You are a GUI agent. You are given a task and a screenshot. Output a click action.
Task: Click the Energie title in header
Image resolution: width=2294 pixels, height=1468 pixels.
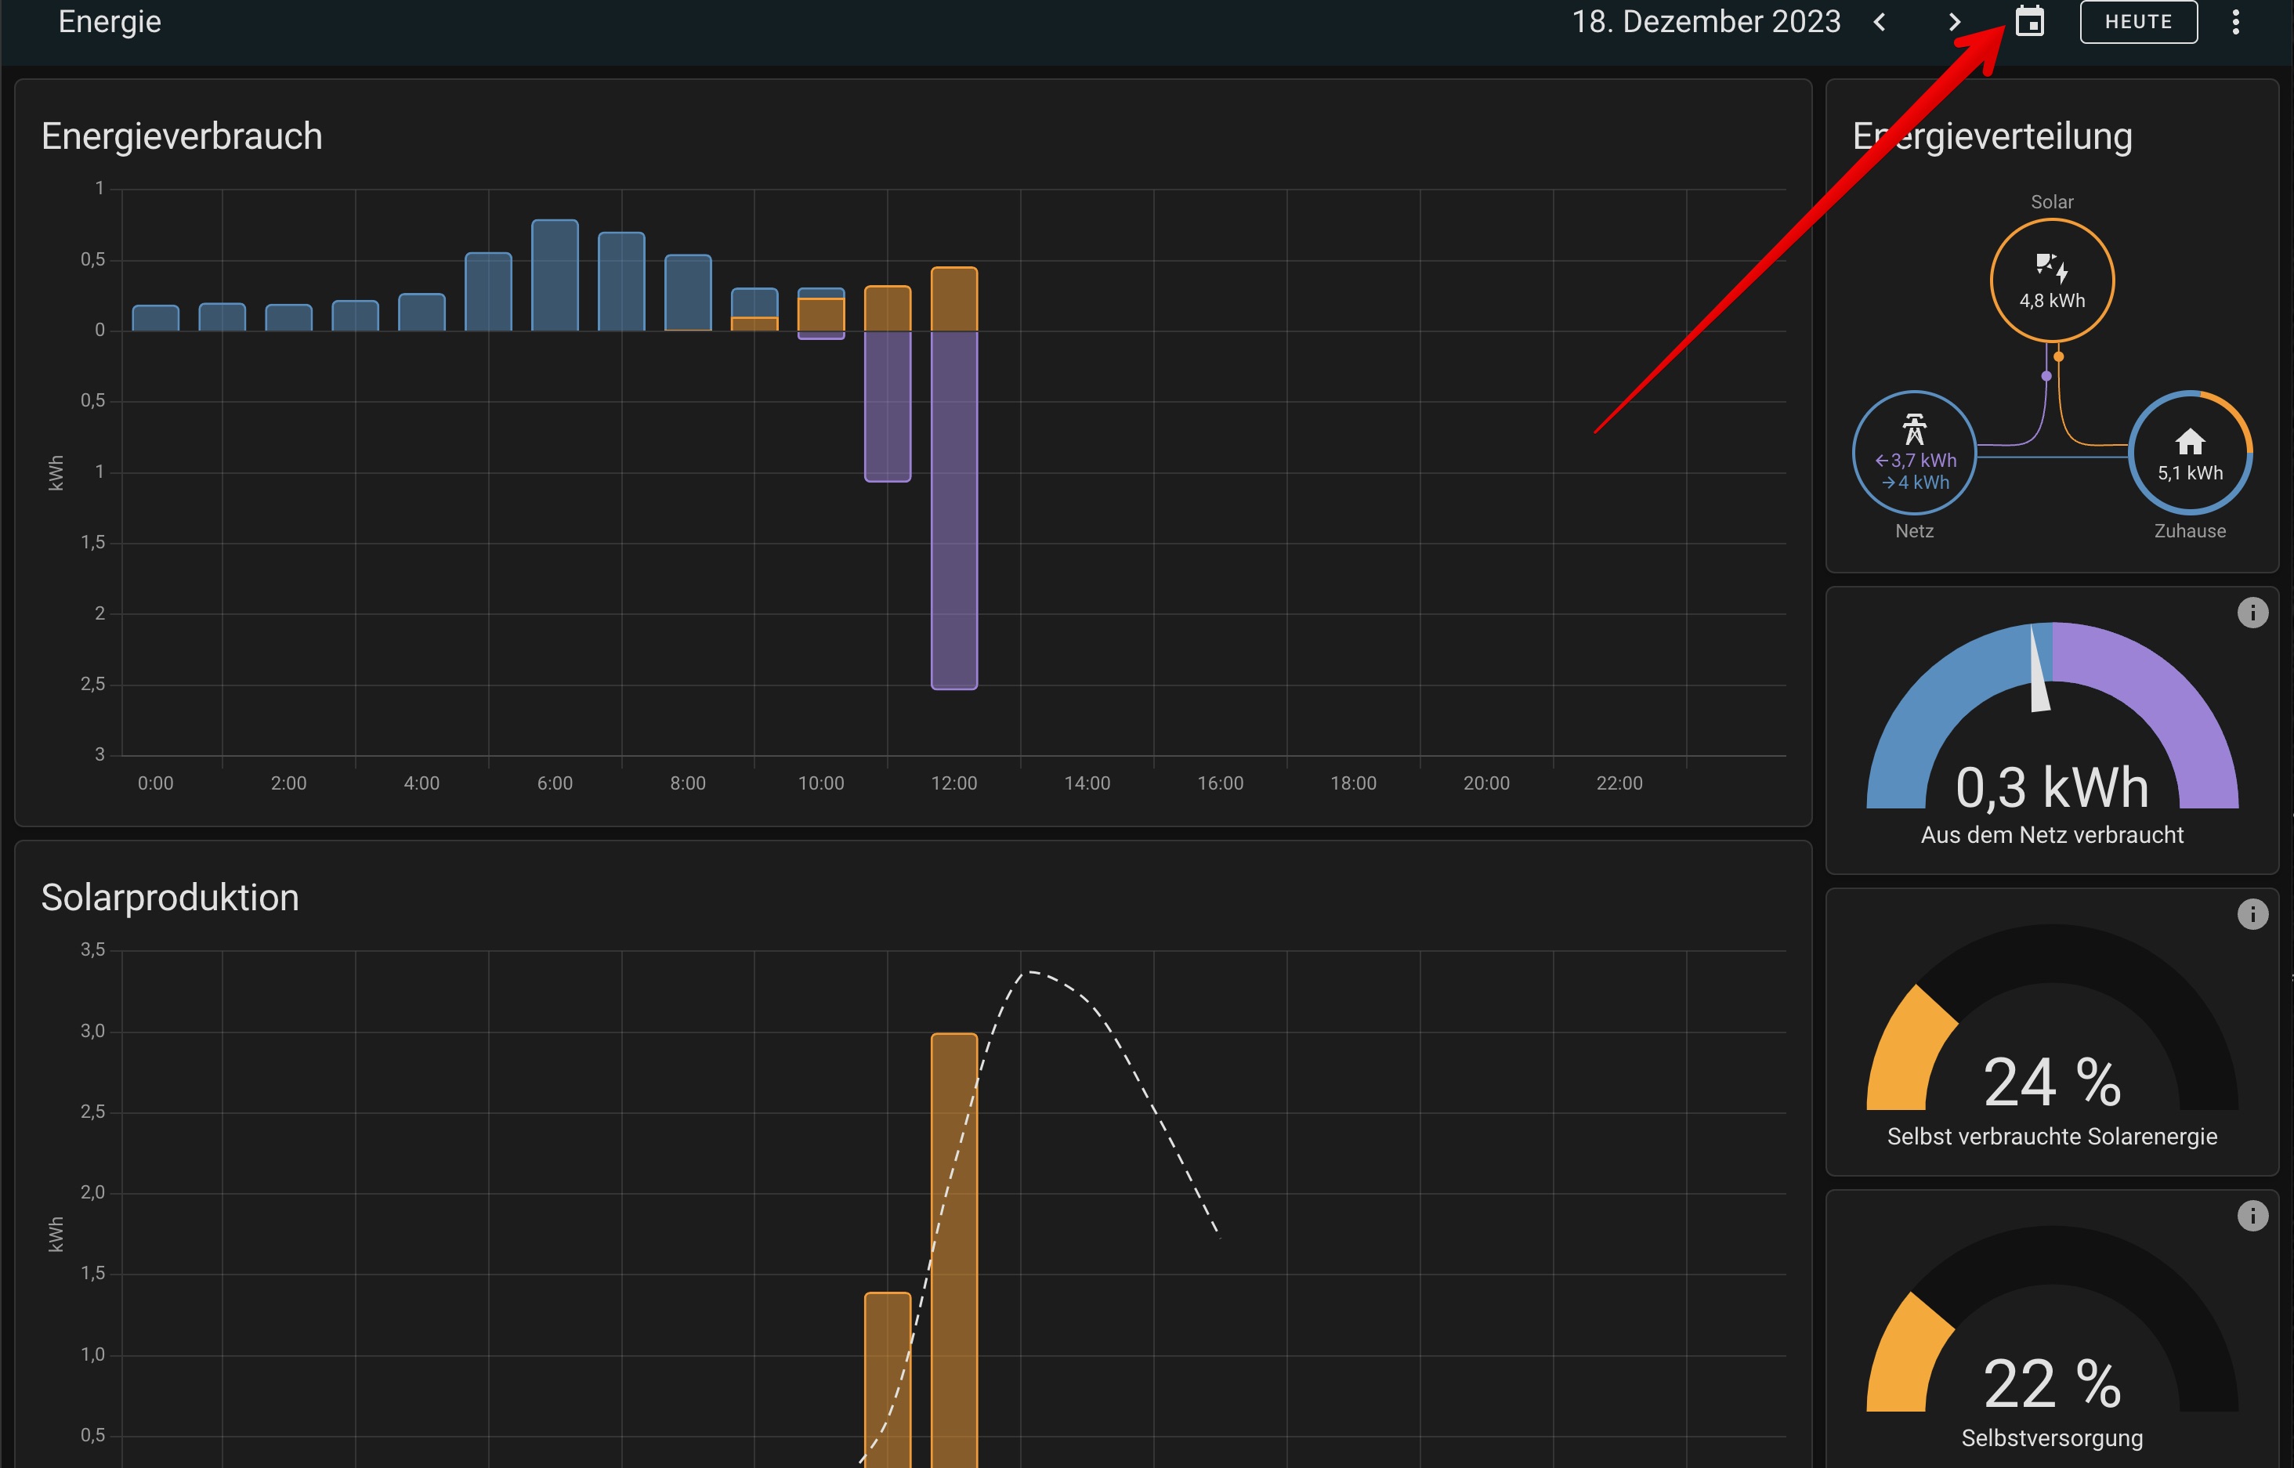pyautogui.click(x=110, y=22)
